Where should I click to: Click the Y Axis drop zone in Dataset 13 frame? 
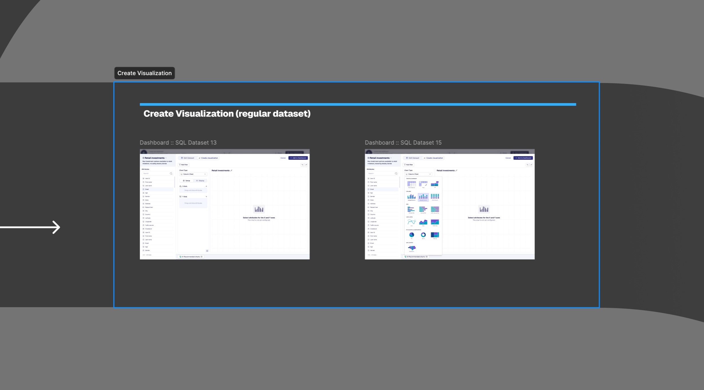[x=193, y=203]
